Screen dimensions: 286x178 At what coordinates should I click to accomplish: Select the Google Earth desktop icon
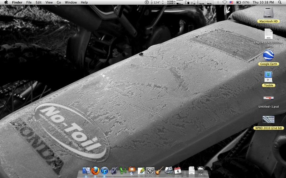(x=268, y=56)
